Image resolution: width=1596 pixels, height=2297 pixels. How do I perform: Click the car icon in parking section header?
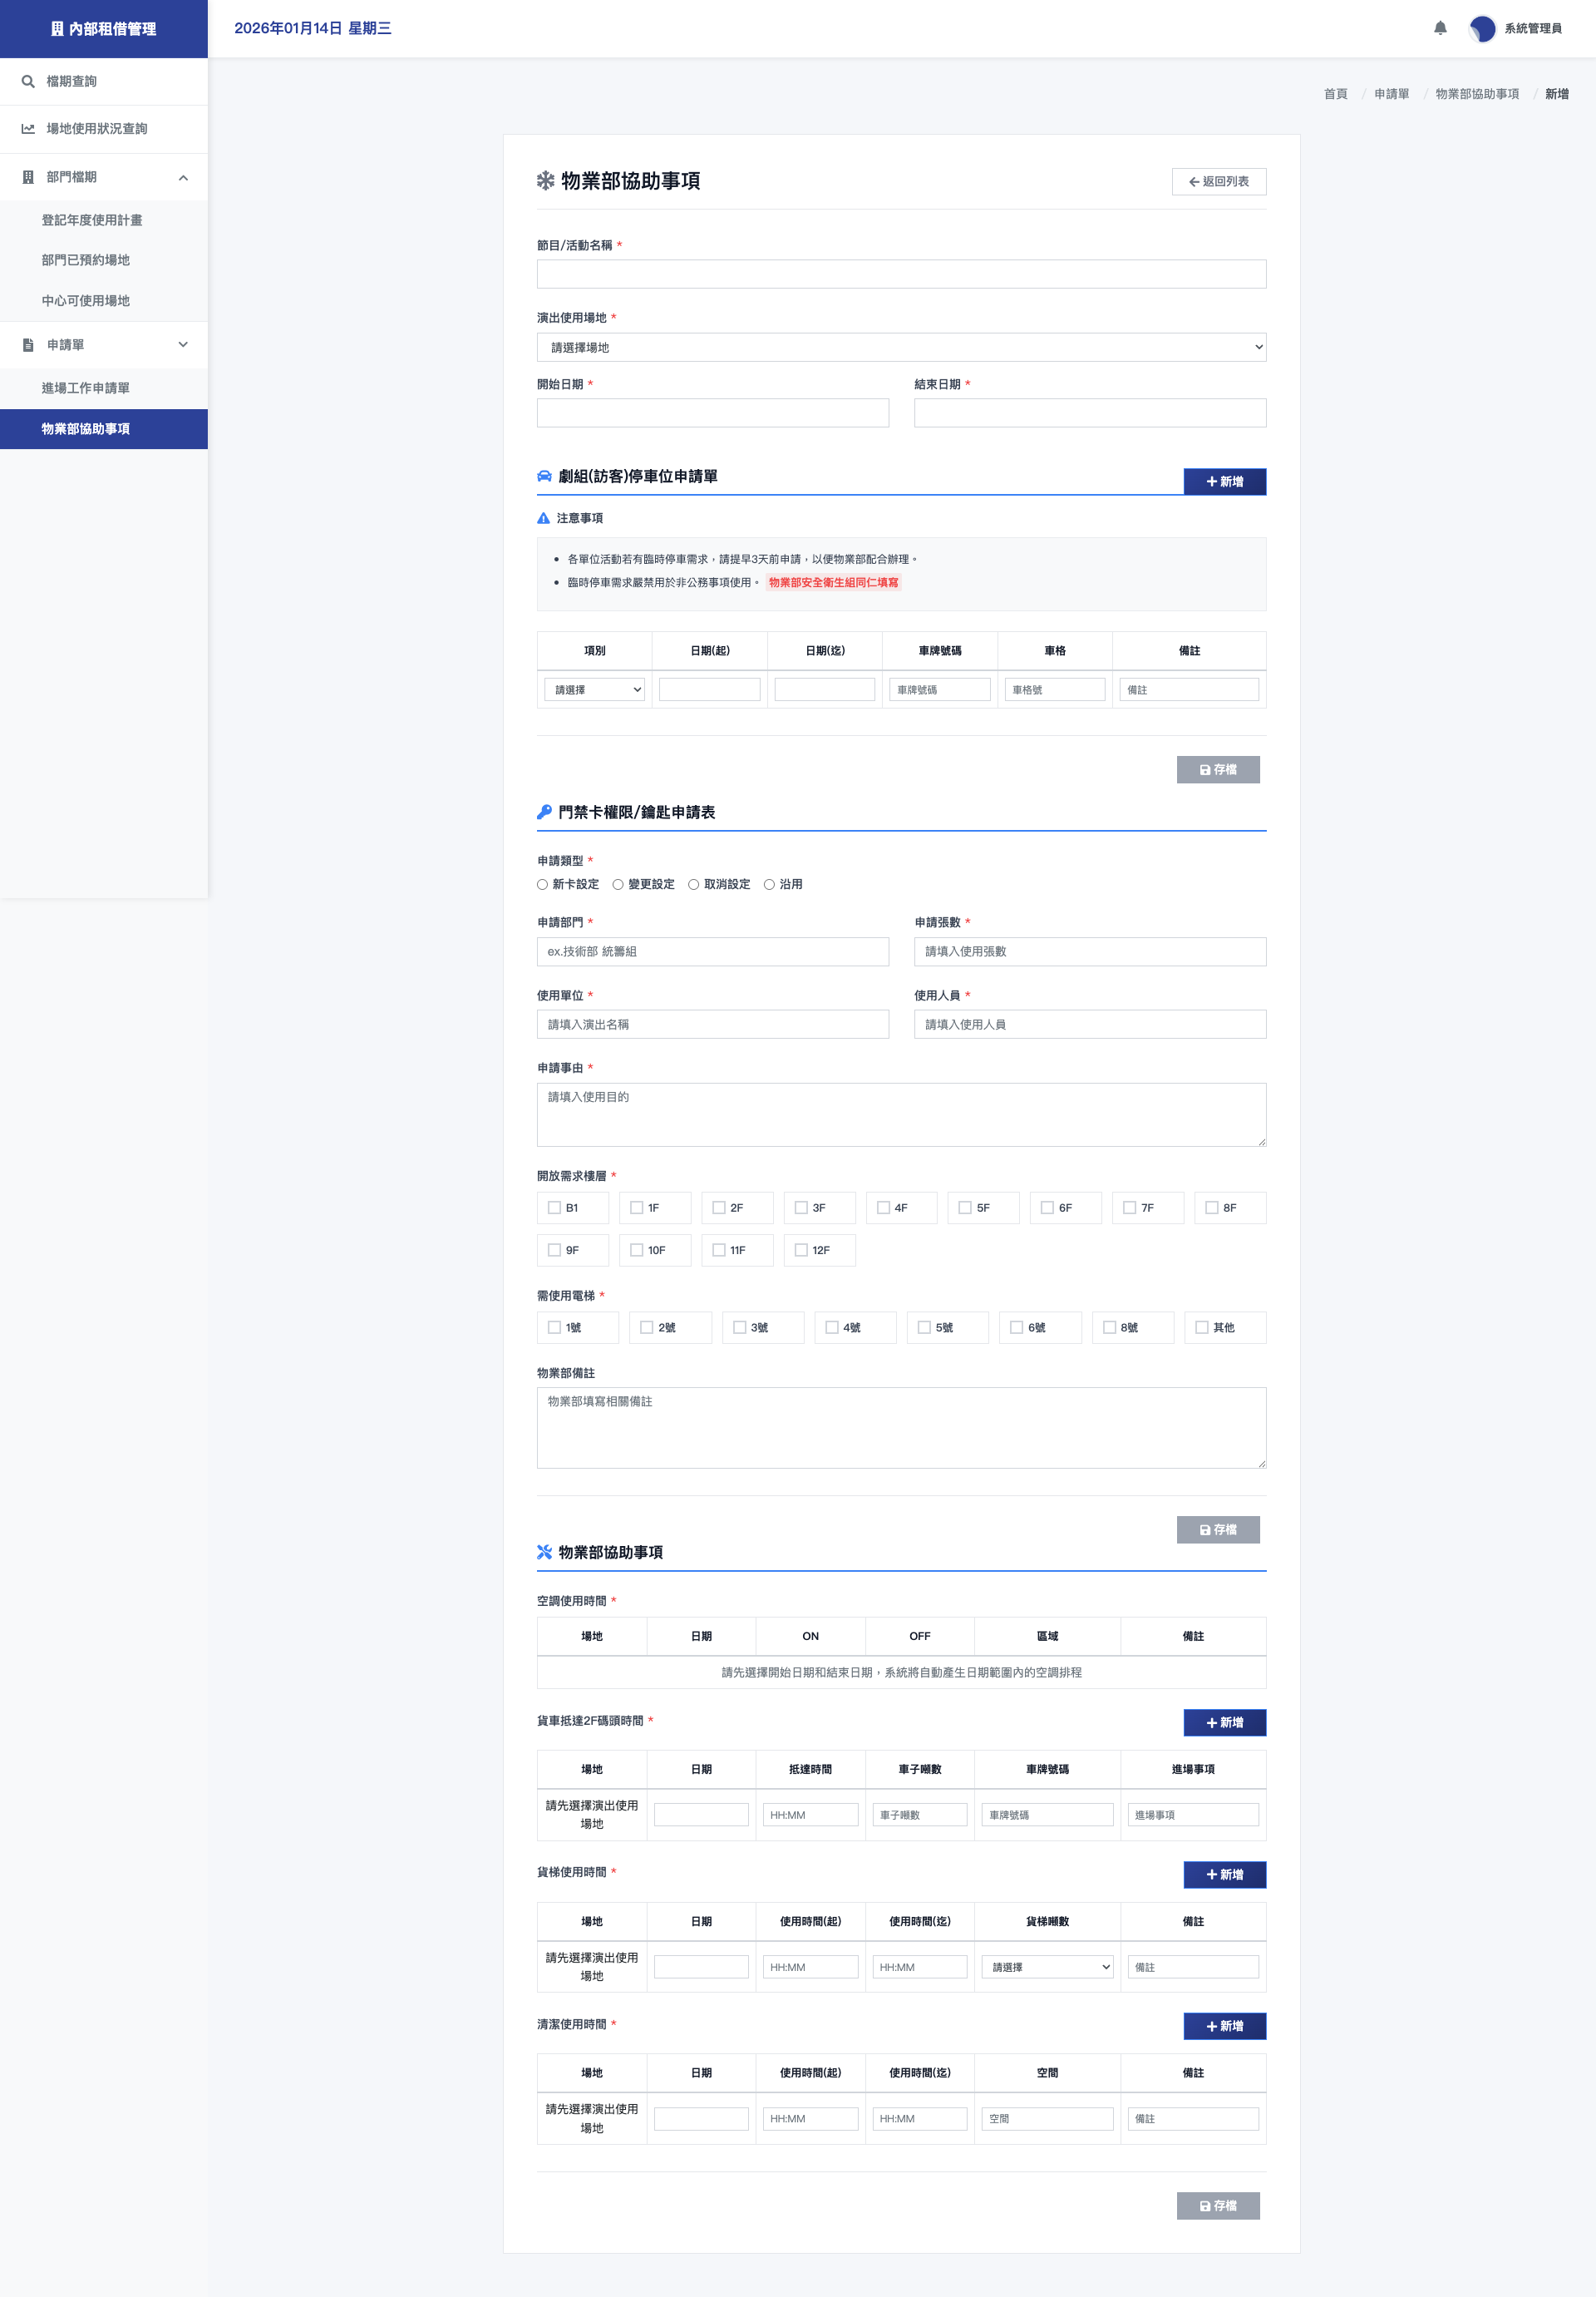pyautogui.click(x=544, y=477)
